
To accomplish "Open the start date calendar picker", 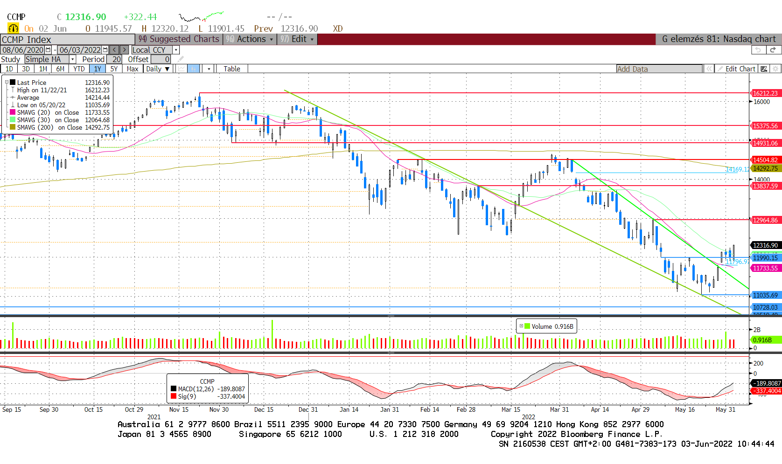I will point(48,50).
